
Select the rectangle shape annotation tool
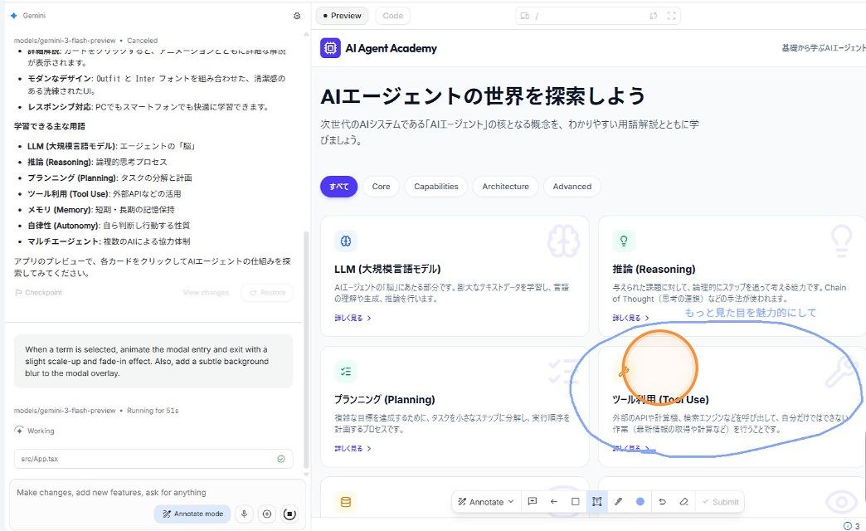tap(576, 502)
